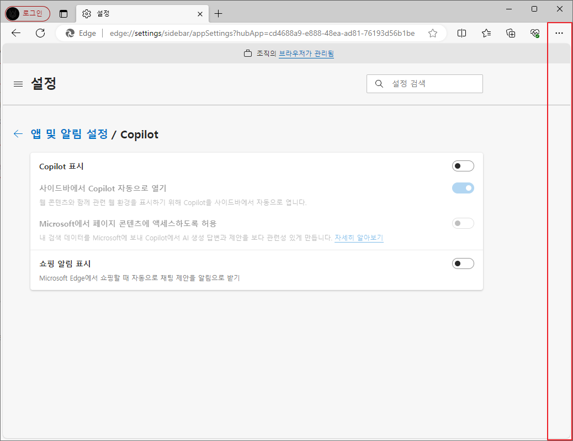This screenshot has height=441, width=573.
Task: Click the 설정 page heading
Action: pos(44,84)
